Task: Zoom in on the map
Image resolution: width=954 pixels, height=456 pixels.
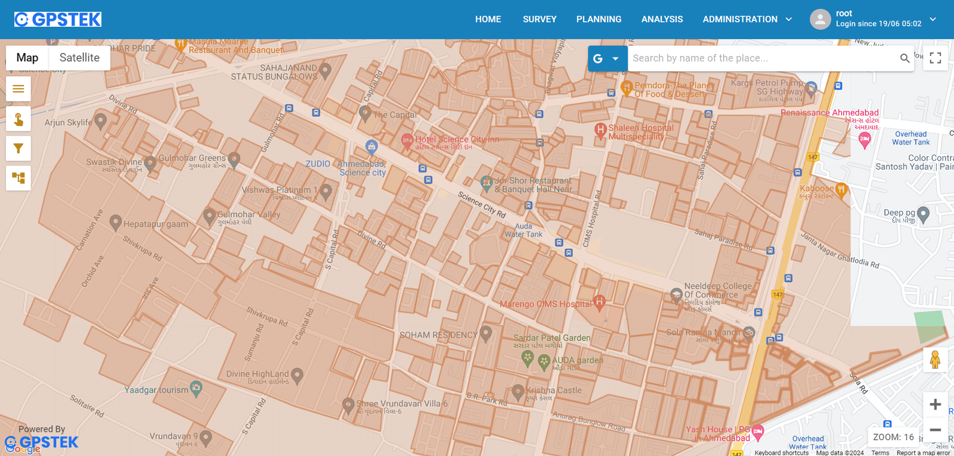Action: pyautogui.click(x=935, y=405)
